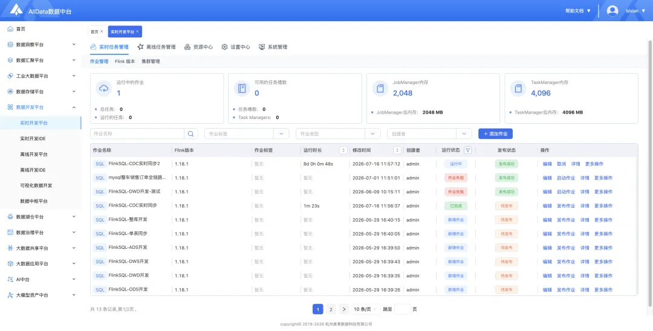Click the FlinkSQL-单表同步 job name
Screen dimensions: 653x331
tap(128, 233)
